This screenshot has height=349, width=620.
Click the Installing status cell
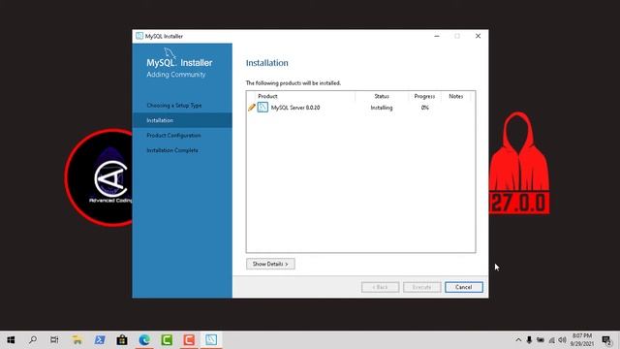tap(382, 108)
